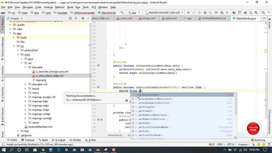This screenshot has height=153, width=272.
Task: Click the Scroll from Source target icon
Action: [x=70, y=18]
